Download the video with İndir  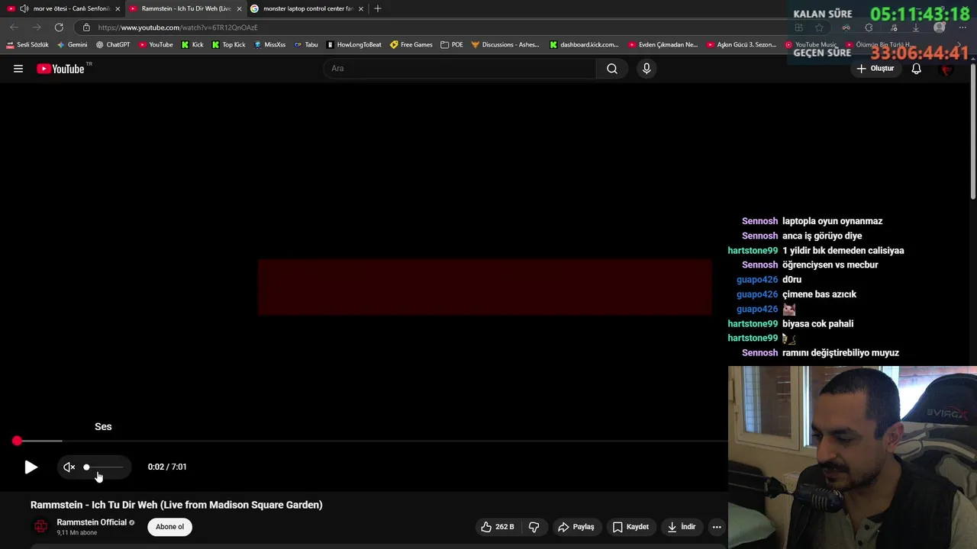point(681,527)
